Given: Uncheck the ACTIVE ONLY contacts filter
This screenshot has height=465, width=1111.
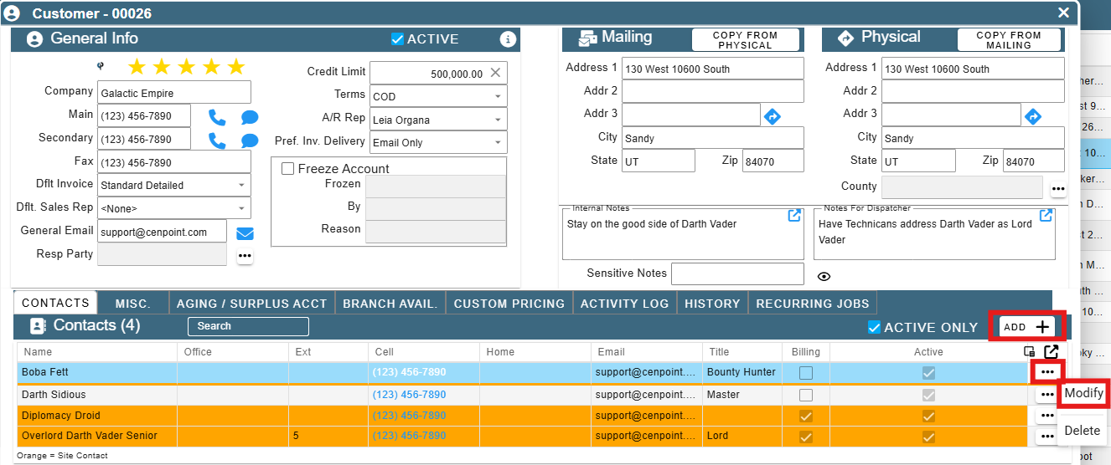Looking at the screenshot, I should coord(874,328).
